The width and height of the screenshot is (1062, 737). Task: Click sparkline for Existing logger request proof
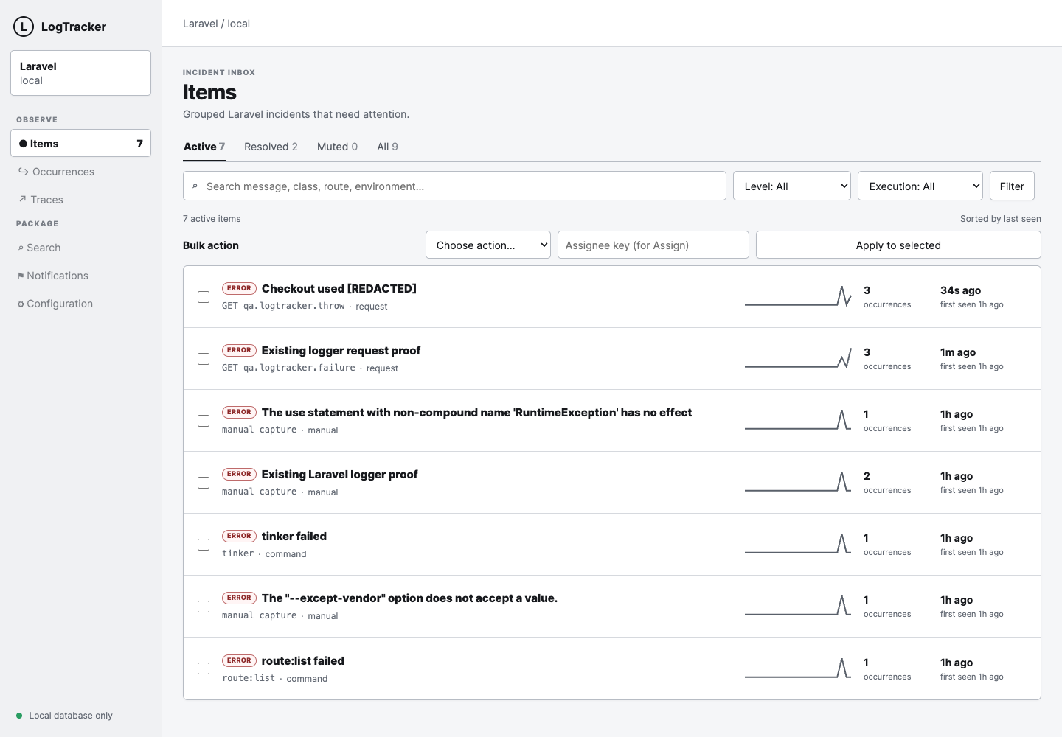(798, 358)
